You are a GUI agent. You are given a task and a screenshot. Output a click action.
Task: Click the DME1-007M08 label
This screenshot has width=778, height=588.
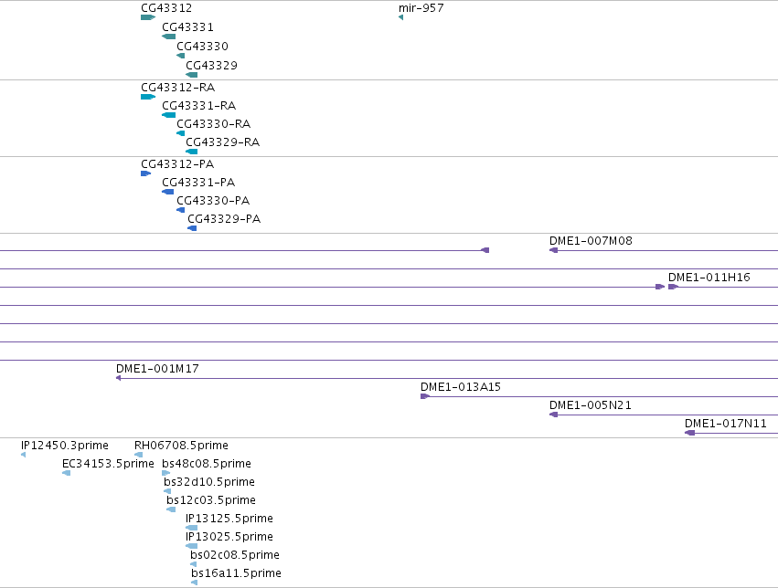click(x=591, y=241)
